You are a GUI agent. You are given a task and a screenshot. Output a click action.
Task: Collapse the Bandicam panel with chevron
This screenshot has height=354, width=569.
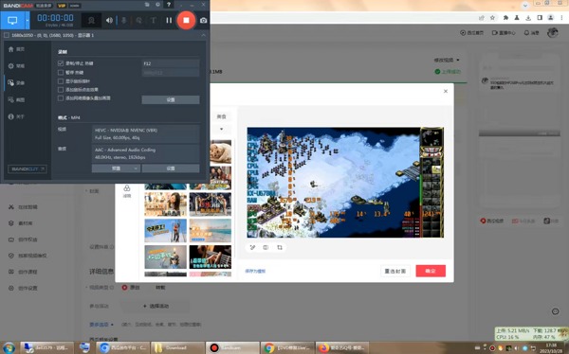point(203,35)
